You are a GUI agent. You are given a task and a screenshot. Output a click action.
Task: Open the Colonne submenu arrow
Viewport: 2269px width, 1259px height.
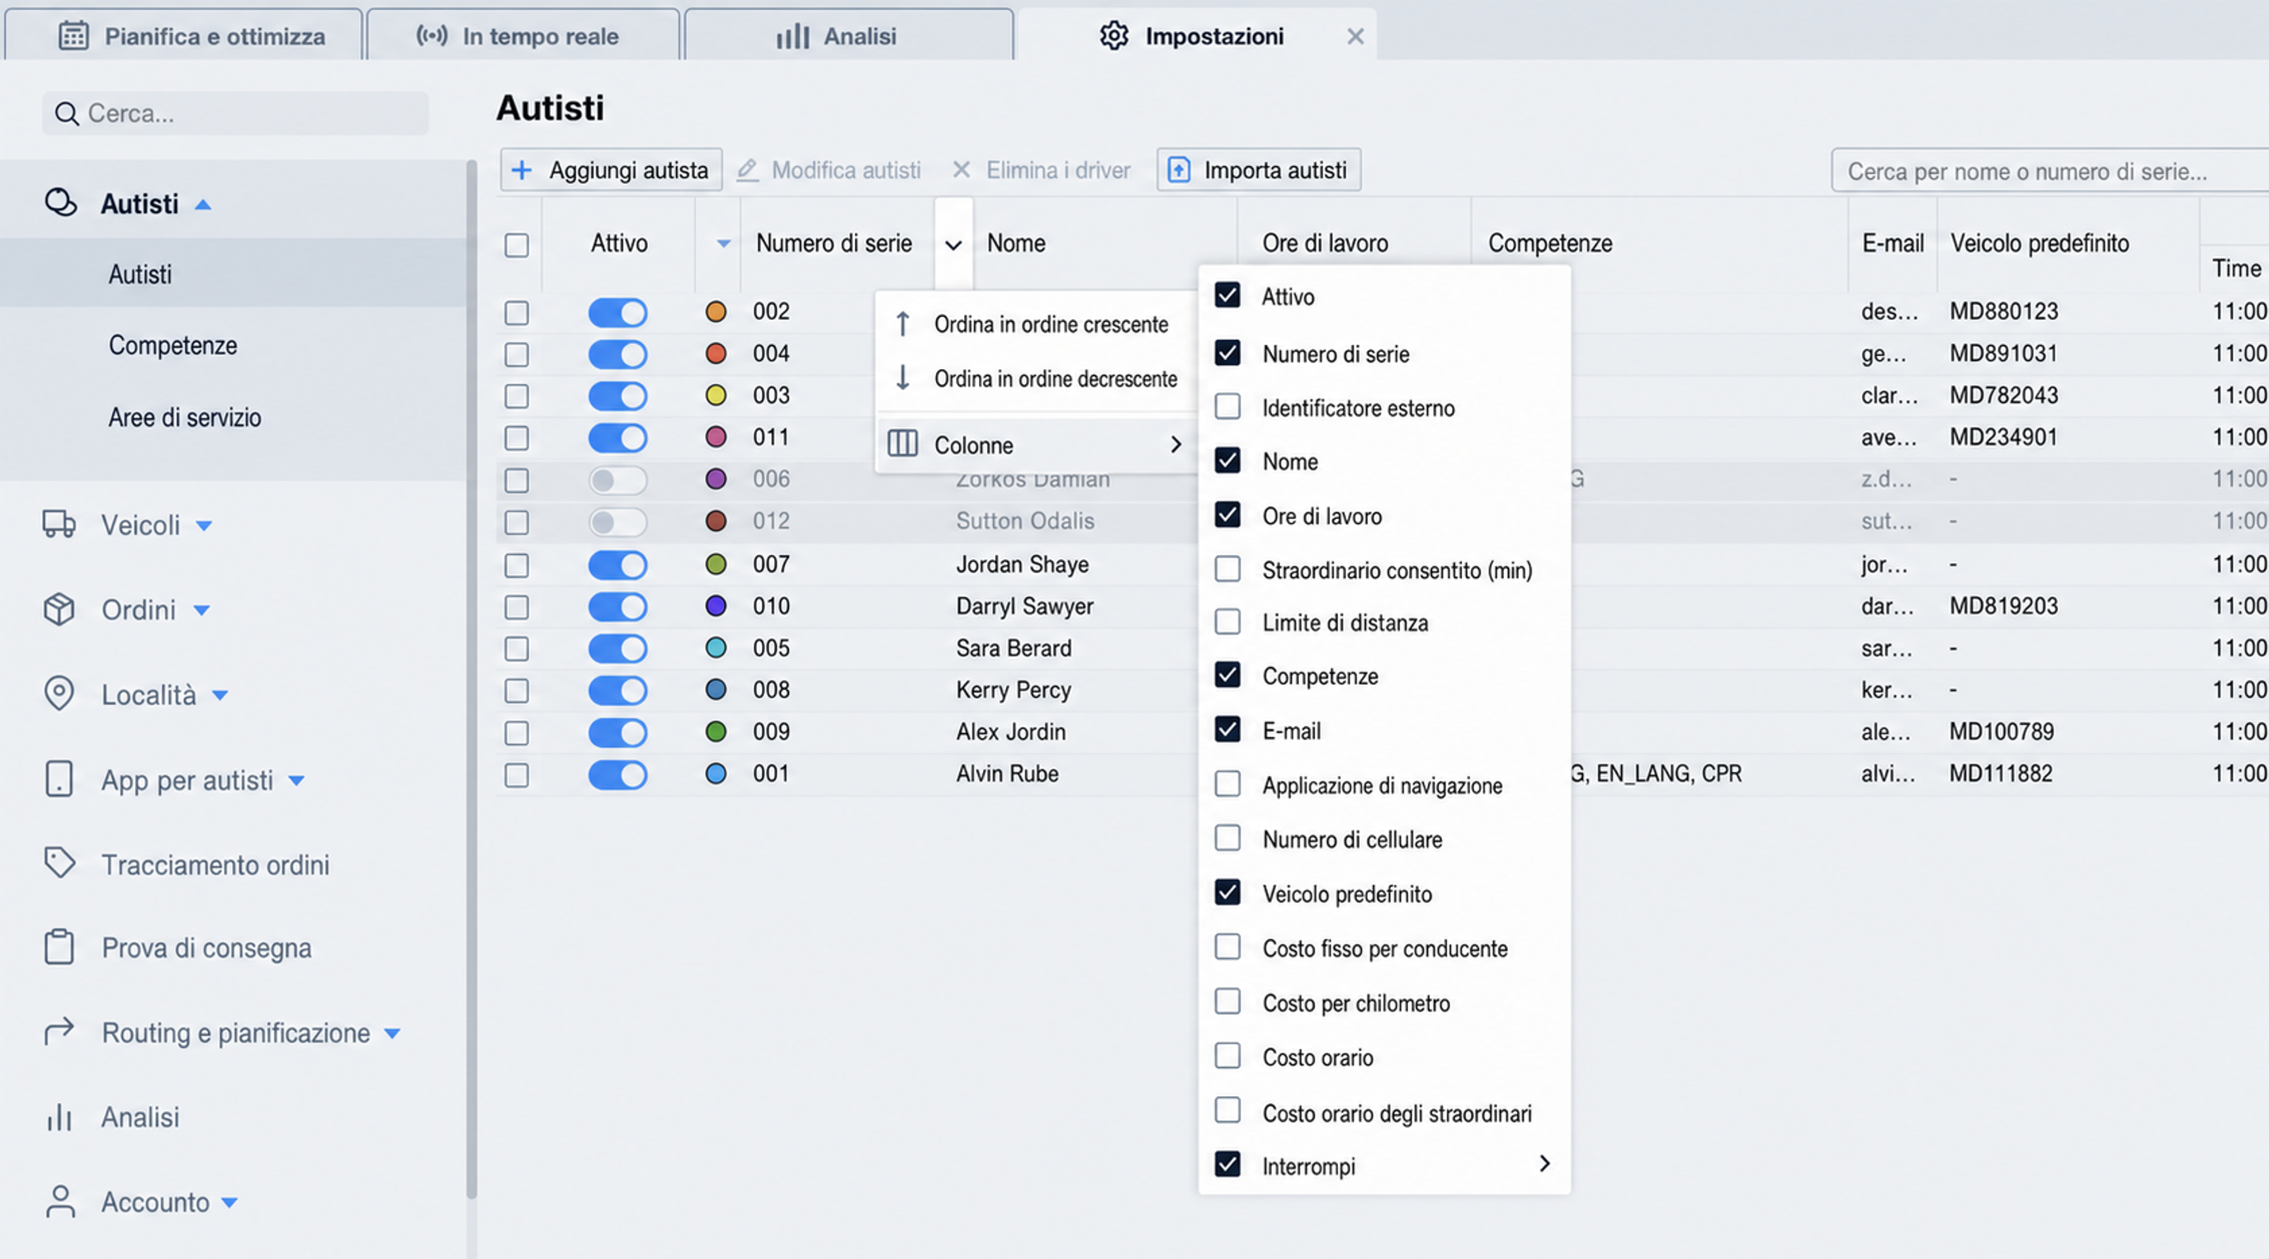tap(1176, 444)
